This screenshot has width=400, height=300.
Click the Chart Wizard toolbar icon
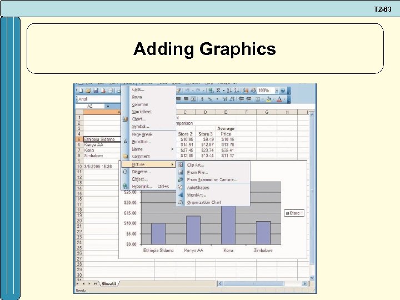246,91
